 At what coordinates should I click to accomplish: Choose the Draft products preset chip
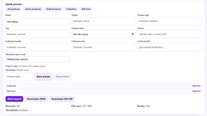pyautogui.click(x=54, y=9)
